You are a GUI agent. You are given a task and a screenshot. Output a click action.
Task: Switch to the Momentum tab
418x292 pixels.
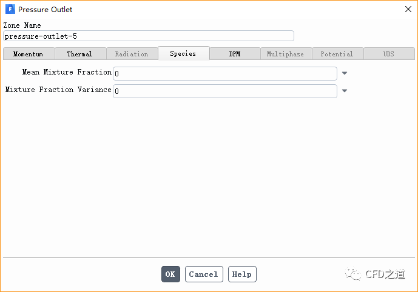tap(28, 54)
